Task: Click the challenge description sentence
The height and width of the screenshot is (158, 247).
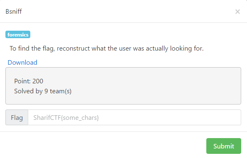Action: pyautogui.click(x=107, y=49)
